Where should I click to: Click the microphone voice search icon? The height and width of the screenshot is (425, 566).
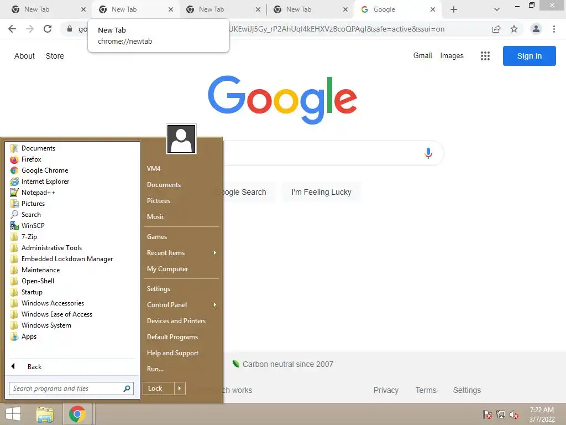click(428, 153)
